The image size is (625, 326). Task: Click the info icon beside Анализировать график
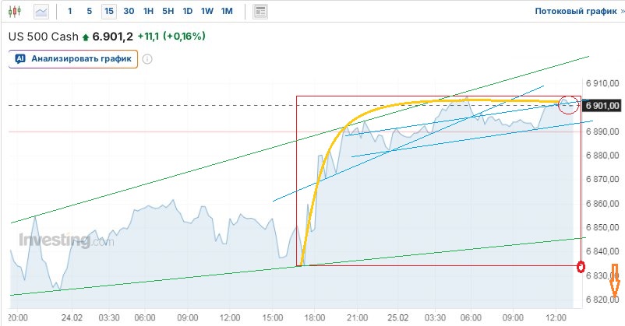147,58
